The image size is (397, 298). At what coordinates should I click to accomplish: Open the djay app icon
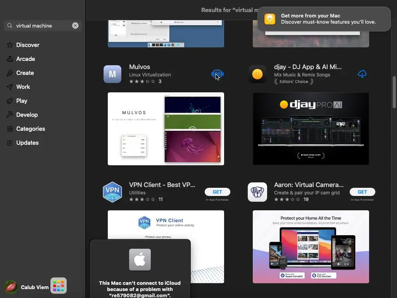coord(257,74)
